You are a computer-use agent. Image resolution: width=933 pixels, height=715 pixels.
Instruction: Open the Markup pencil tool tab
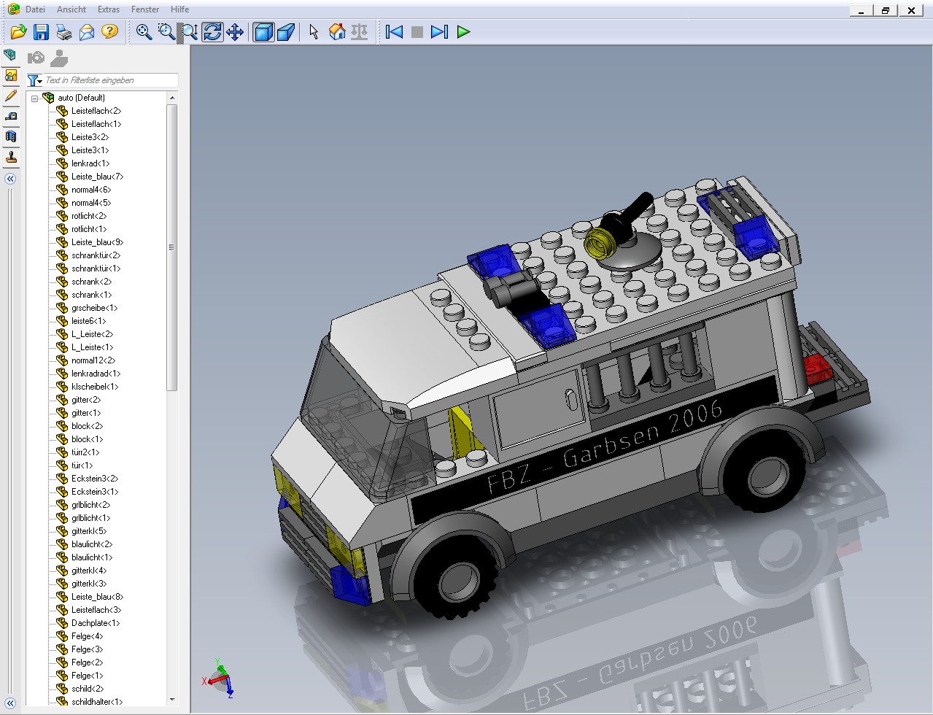click(11, 96)
